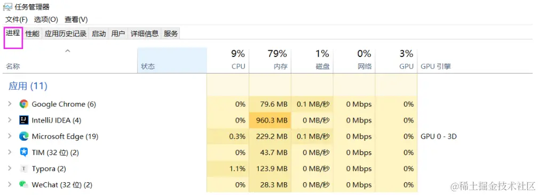539x195 pixels.
Task: Select the IntelliJ IDEA 960.3 MB memory cell
Action: click(270, 120)
